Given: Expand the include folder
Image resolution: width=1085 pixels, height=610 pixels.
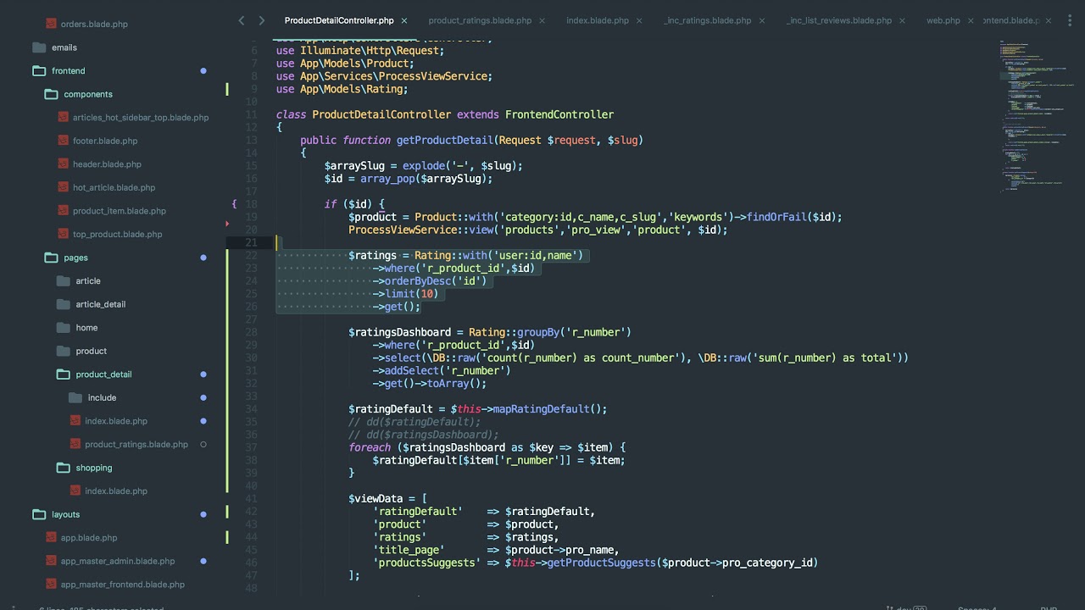Looking at the screenshot, I should click(x=75, y=397).
